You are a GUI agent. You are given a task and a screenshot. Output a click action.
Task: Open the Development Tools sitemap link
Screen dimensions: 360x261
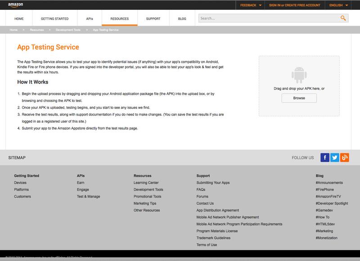(148, 190)
